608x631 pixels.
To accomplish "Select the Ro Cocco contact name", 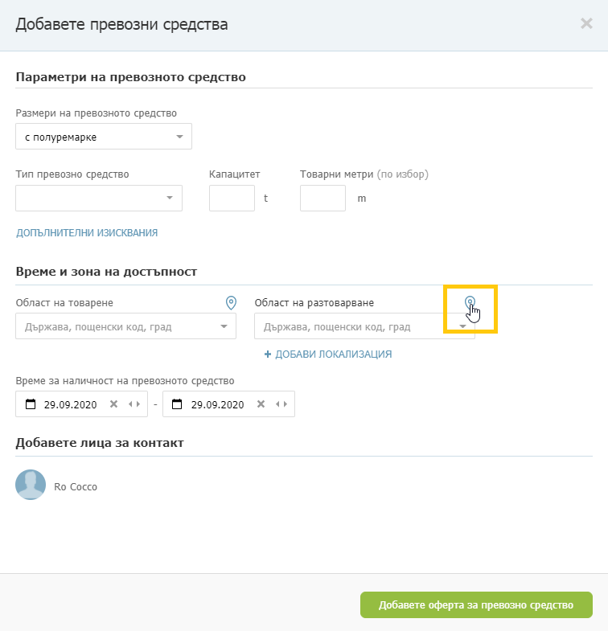I will pyautogui.click(x=76, y=486).
